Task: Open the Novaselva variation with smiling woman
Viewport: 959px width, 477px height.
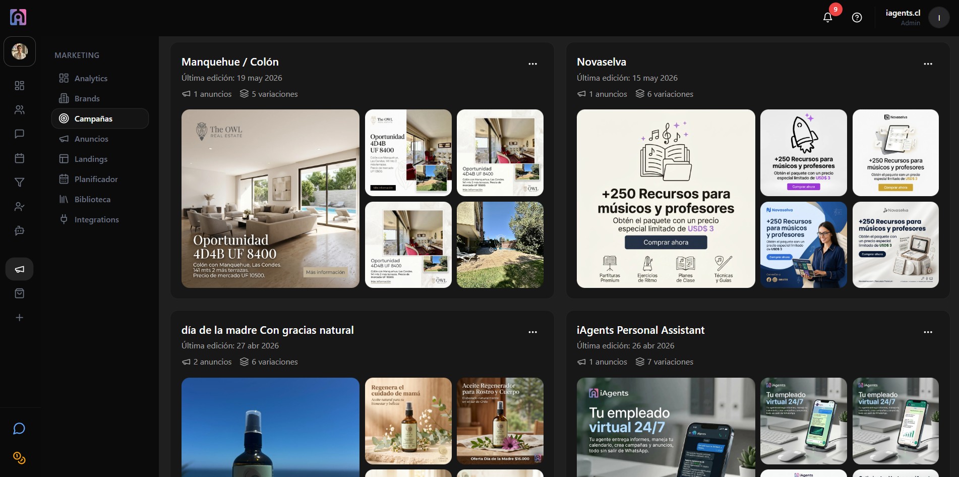Action: point(804,245)
